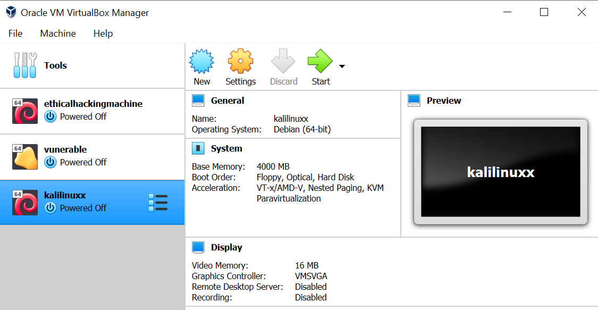Screen dimensions: 598x310
Task: Click the green Start arrow icon
Action: click(x=320, y=62)
